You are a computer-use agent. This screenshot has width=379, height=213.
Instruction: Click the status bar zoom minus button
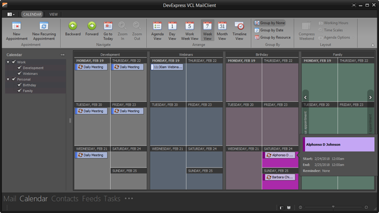click(300, 207)
